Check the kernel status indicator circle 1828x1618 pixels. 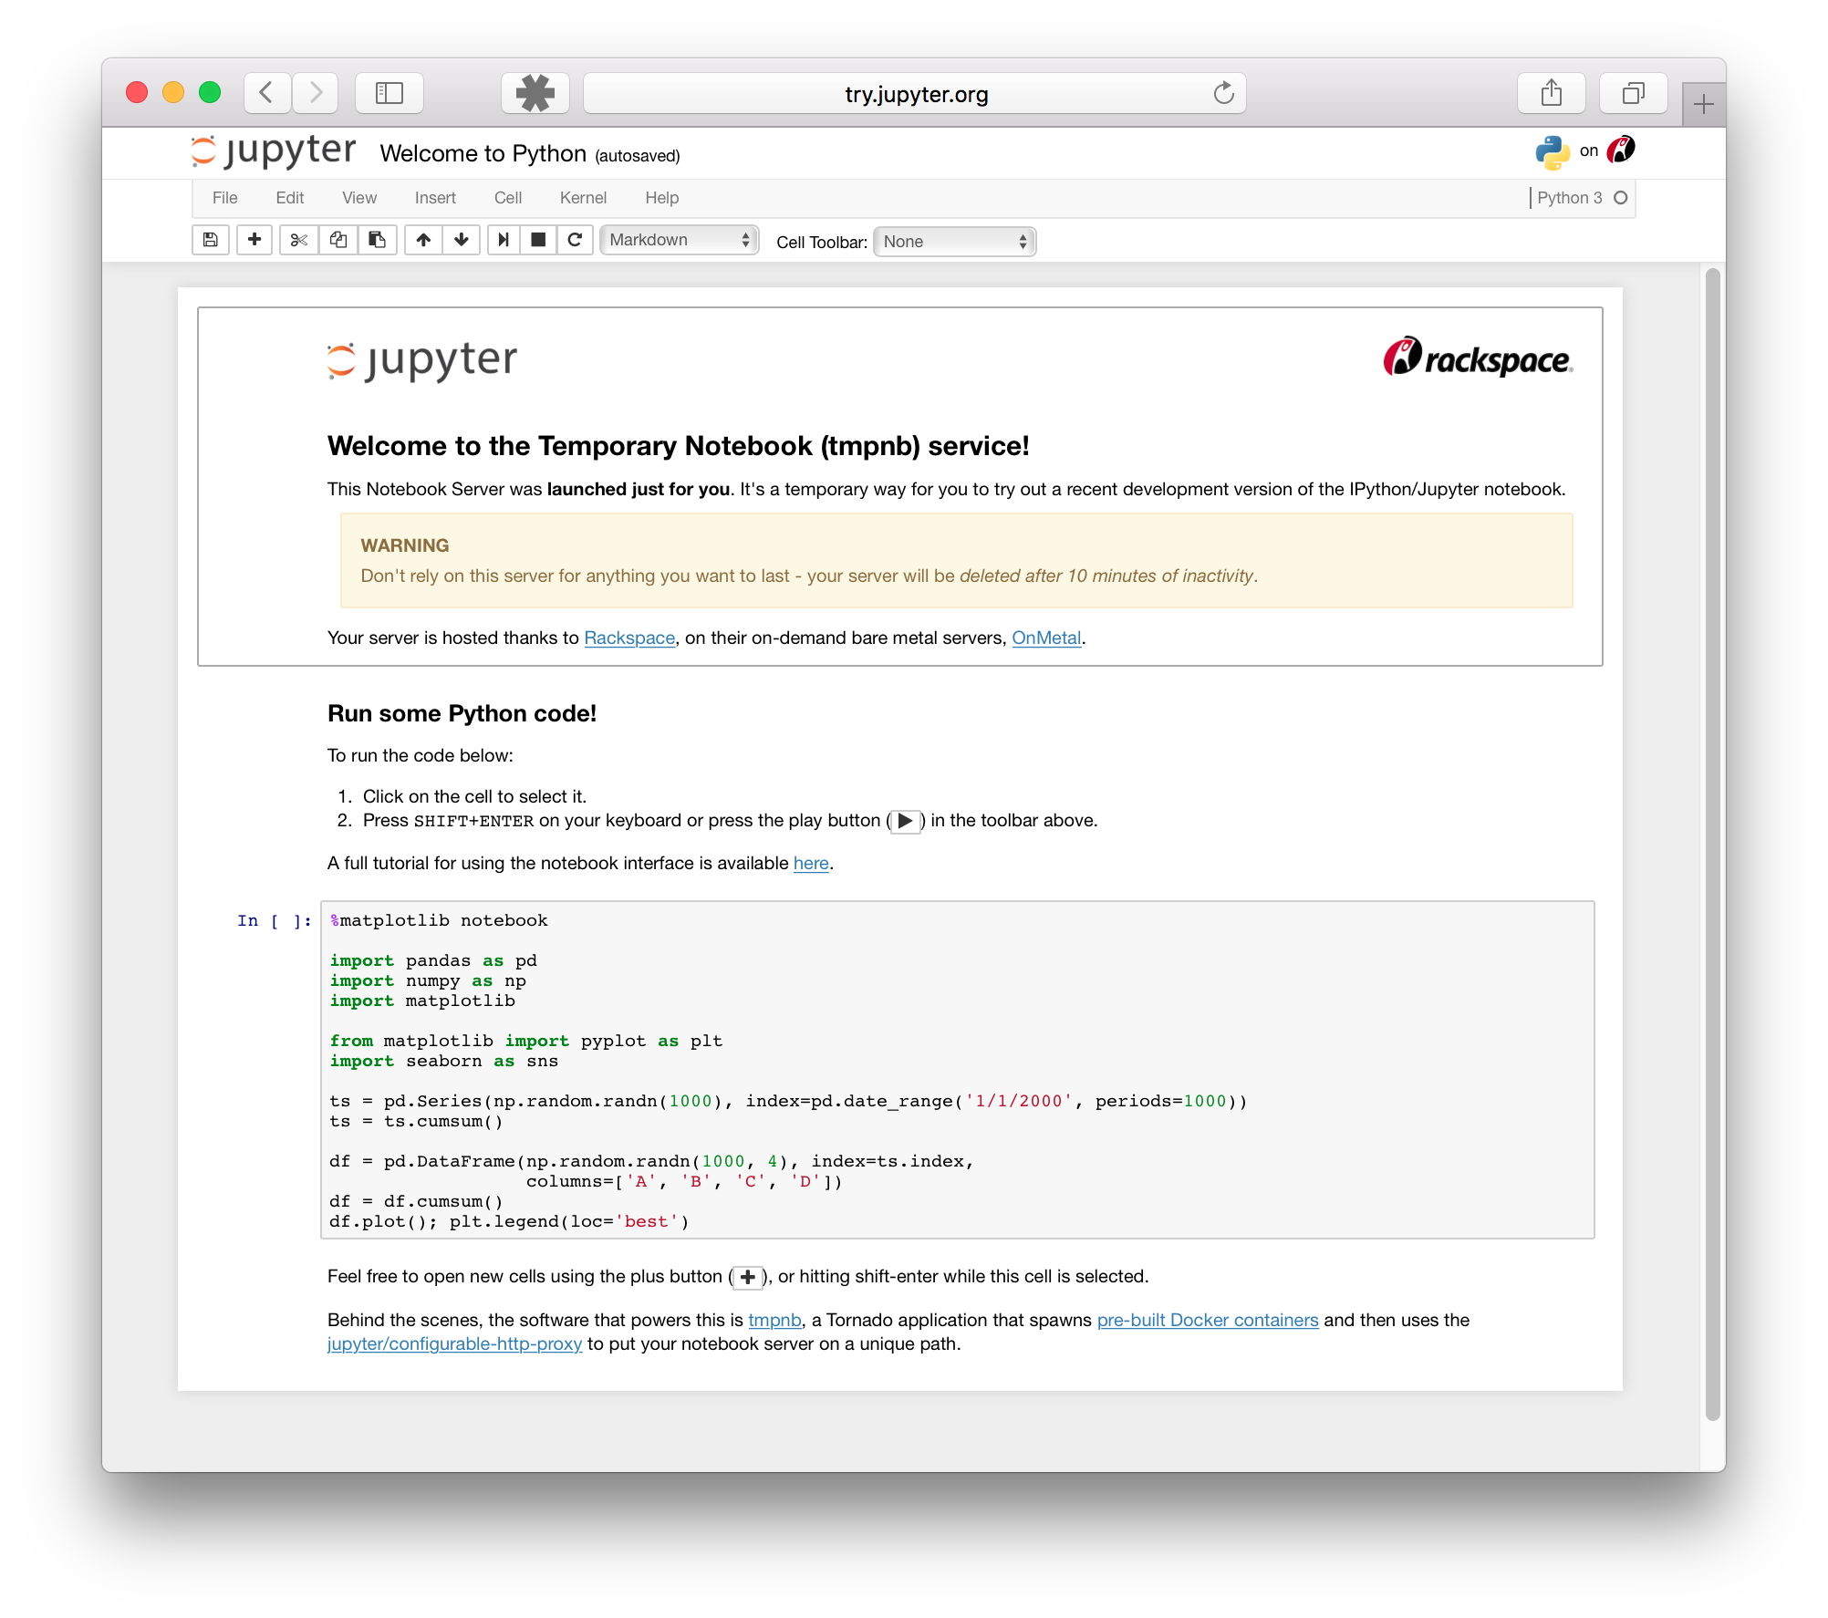pyautogui.click(x=1621, y=197)
